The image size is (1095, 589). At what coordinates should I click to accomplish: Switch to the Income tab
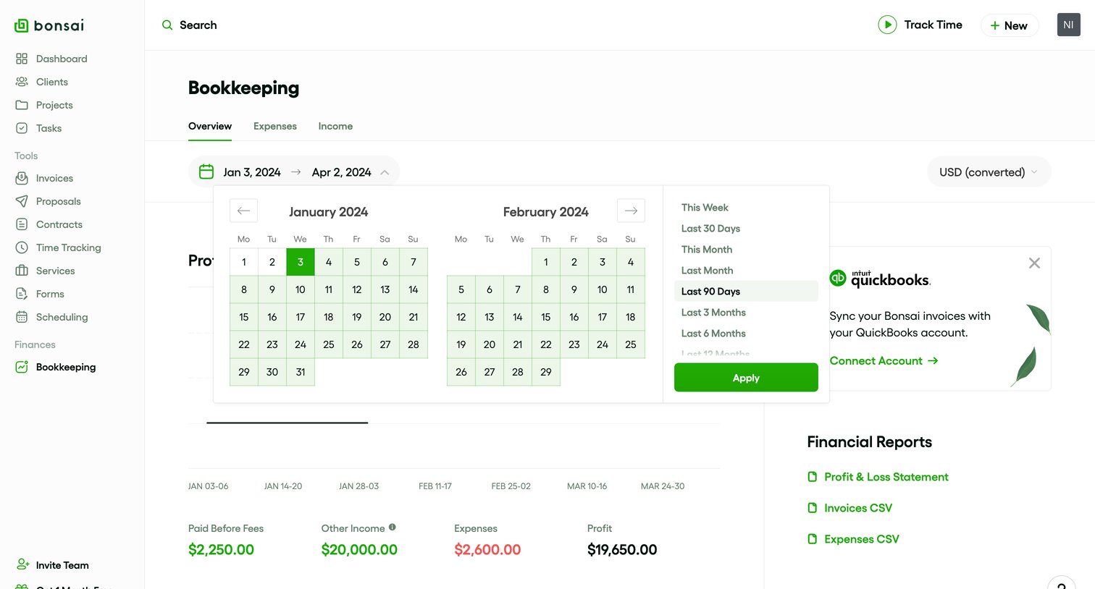(x=335, y=126)
